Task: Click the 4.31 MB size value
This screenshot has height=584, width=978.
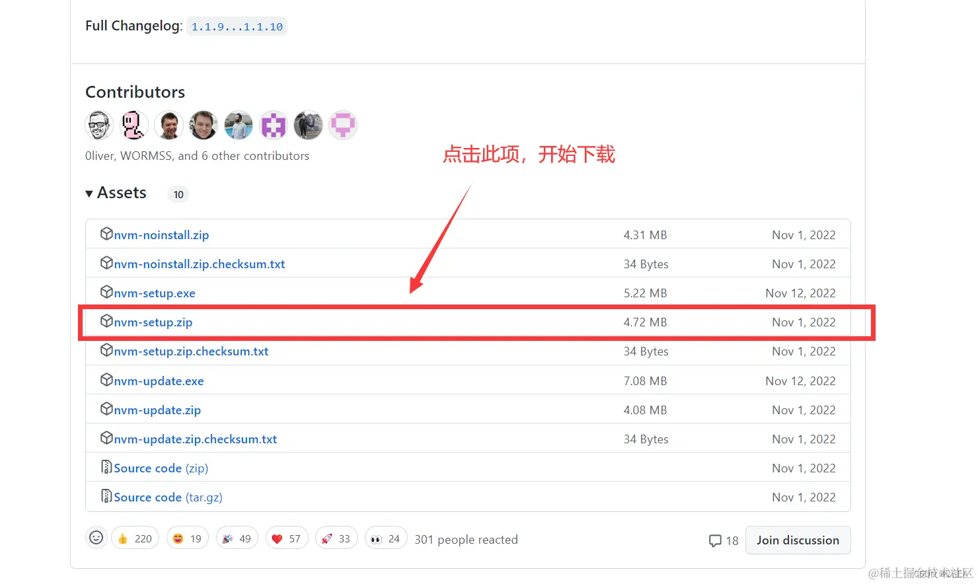Action: tap(645, 235)
